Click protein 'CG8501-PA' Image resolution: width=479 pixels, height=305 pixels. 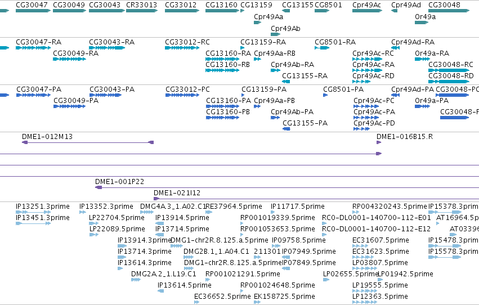pyautogui.click(x=343, y=89)
